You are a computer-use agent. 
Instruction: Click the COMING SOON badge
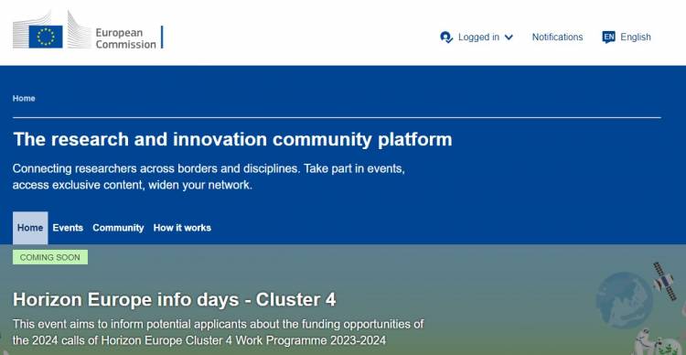point(50,257)
